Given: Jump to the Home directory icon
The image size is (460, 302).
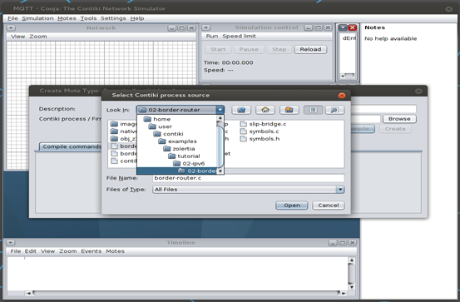Looking at the screenshot, I should 265,110.
